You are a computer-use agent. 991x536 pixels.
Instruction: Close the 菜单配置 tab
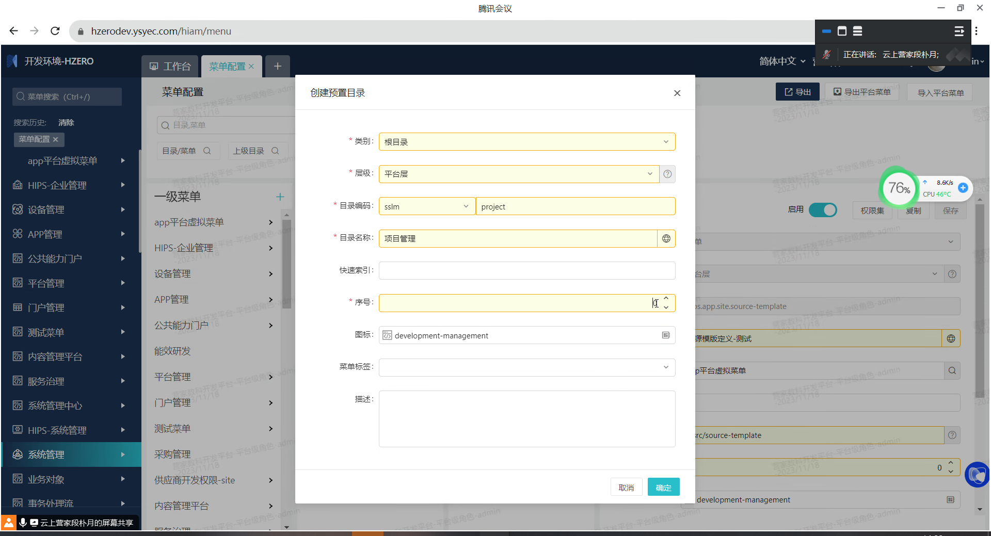pyautogui.click(x=252, y=66)
